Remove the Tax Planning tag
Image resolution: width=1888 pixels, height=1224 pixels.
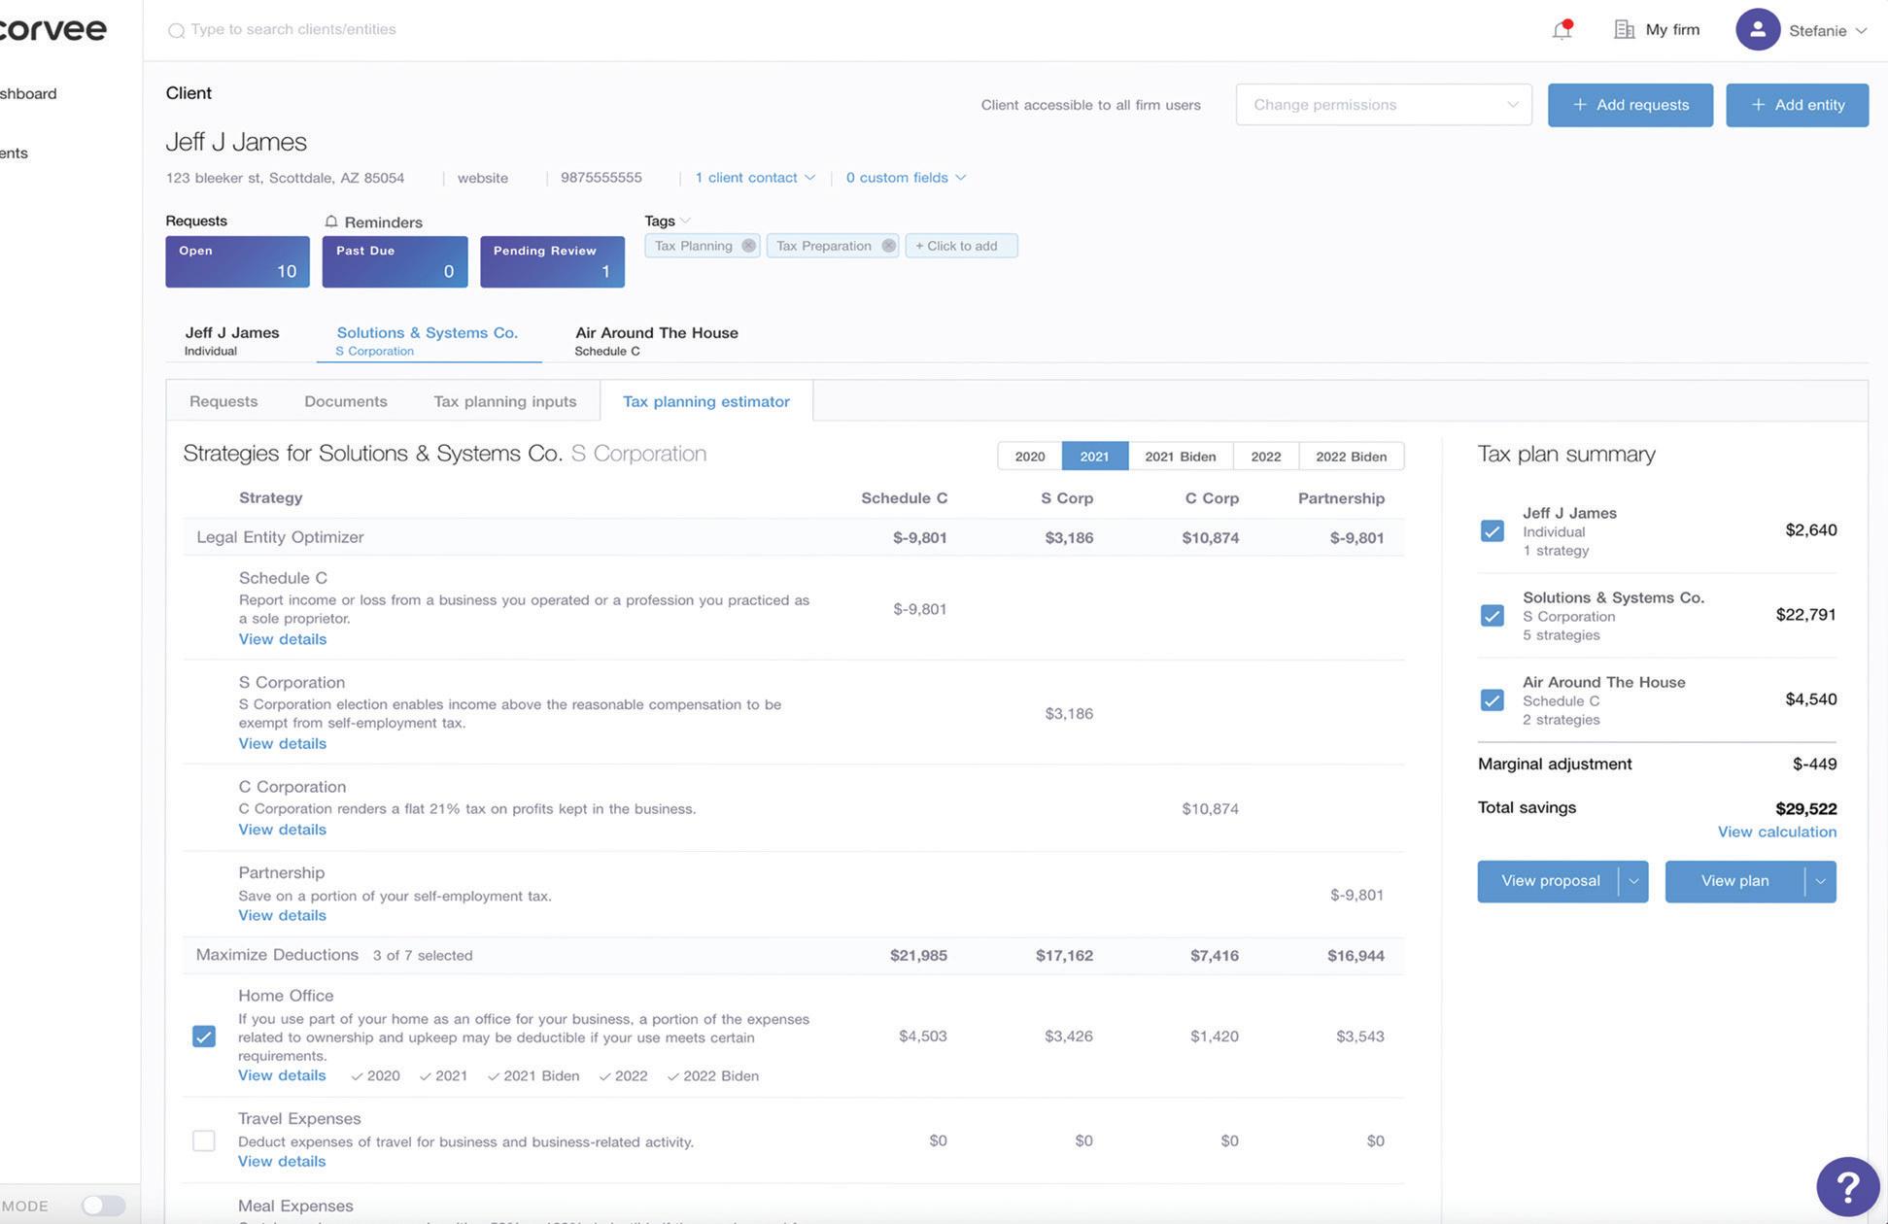point(748,246)
